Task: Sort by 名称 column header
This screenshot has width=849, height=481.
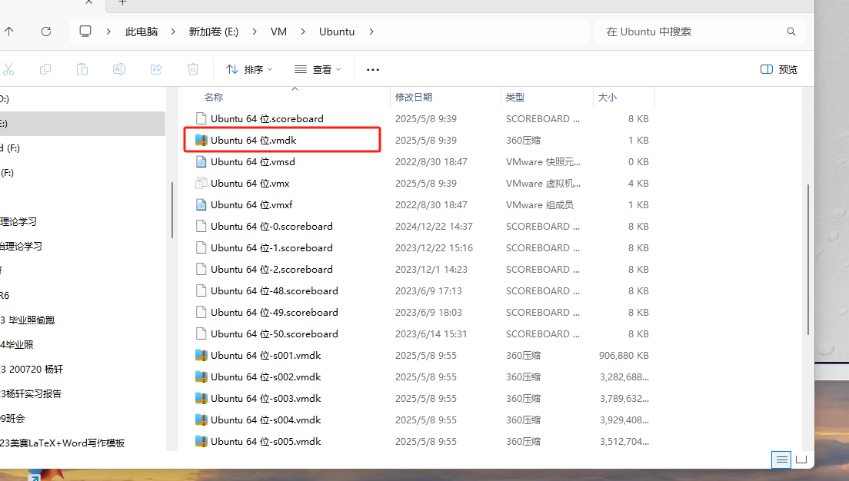Action: 213,98
